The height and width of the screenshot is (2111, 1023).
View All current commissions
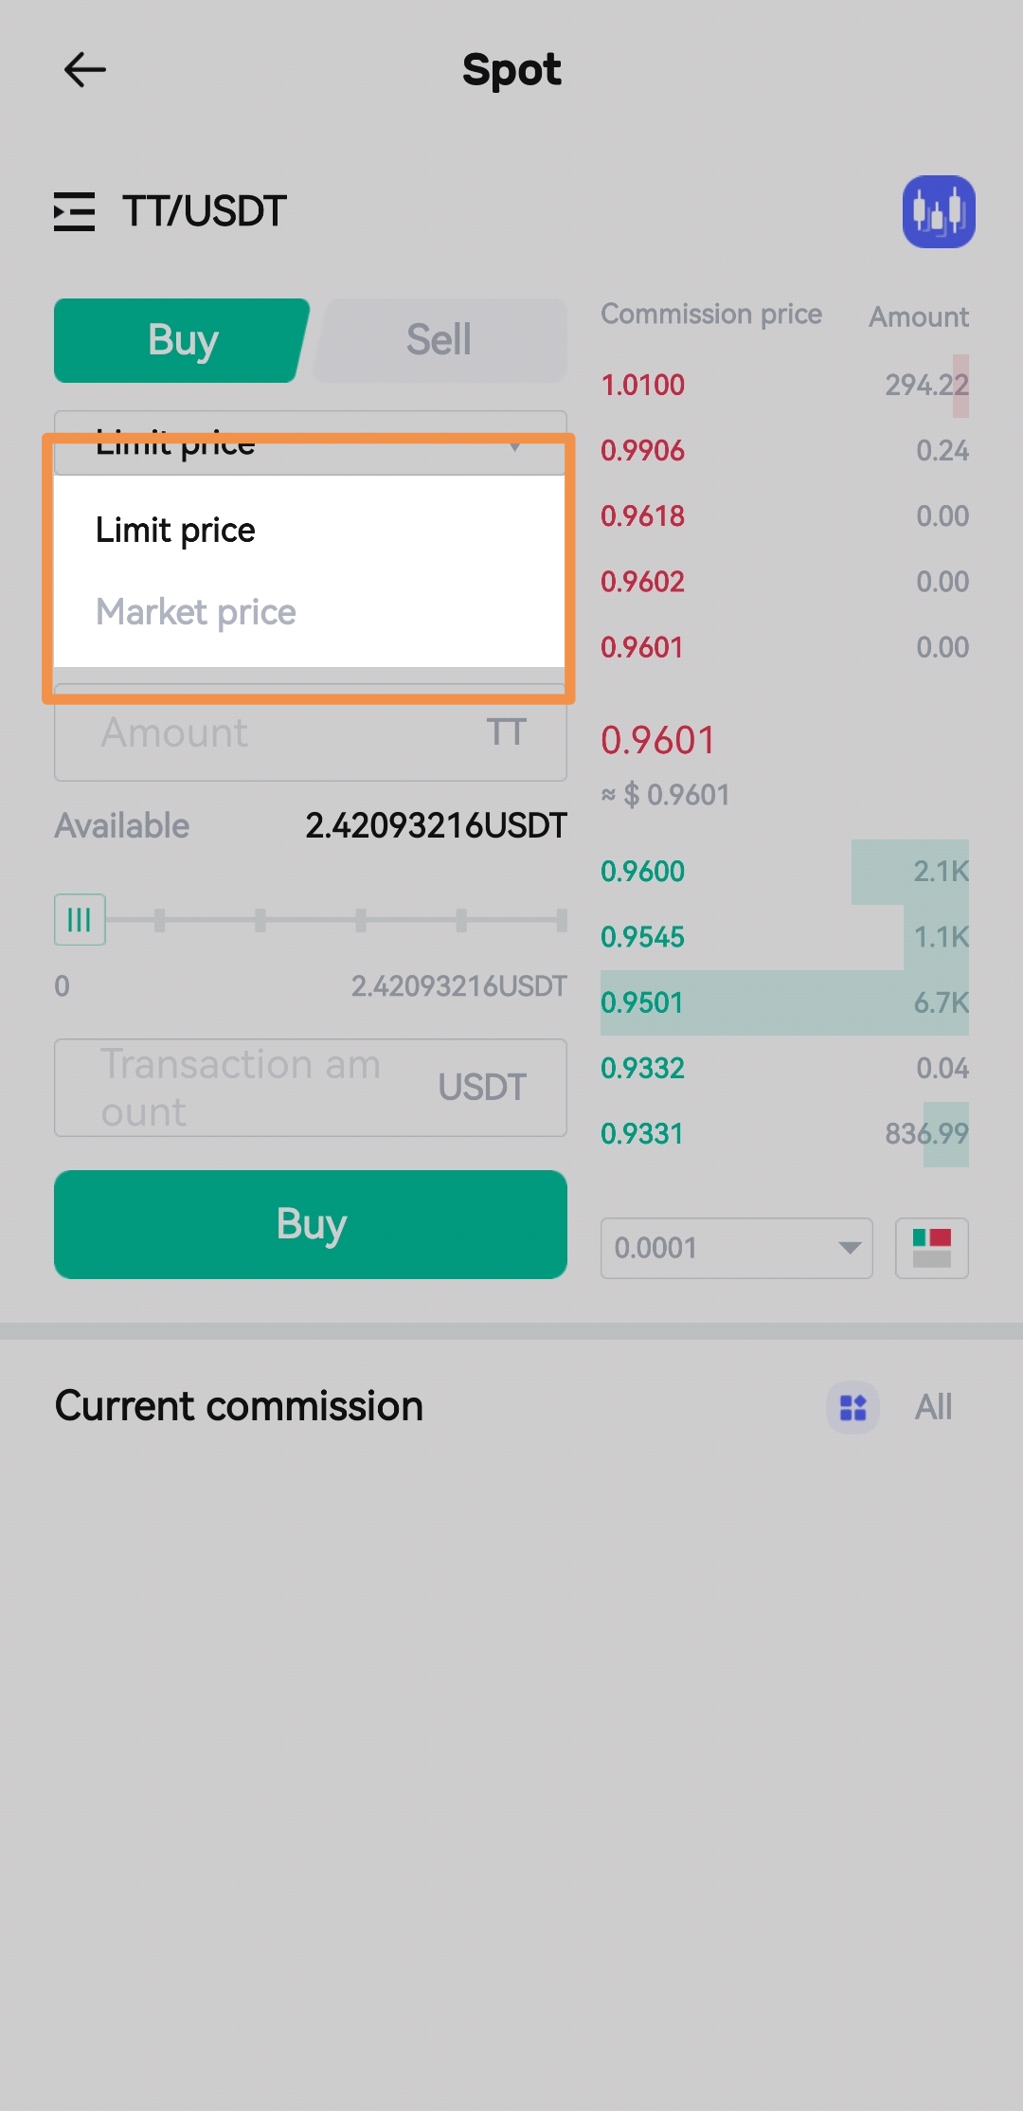933,1407
